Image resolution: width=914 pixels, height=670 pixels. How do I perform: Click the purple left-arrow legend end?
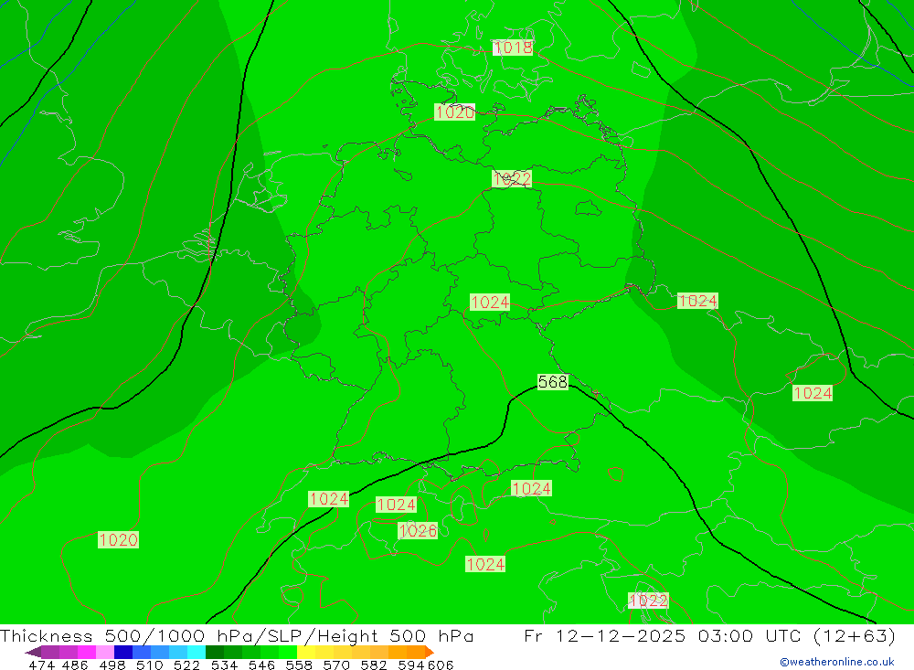pyautogui.click(x=33, y=652)
